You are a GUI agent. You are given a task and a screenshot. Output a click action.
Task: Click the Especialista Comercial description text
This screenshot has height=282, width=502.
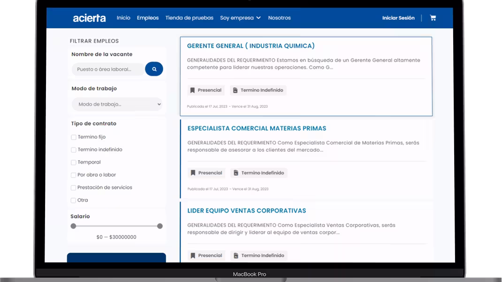pyautogui.click(x=303, y=146)
